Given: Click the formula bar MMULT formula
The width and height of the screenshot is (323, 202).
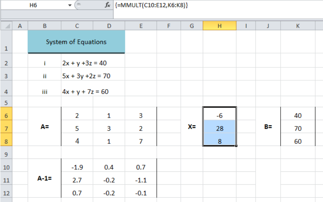Looking at the screenshot, I should point(152,5).
